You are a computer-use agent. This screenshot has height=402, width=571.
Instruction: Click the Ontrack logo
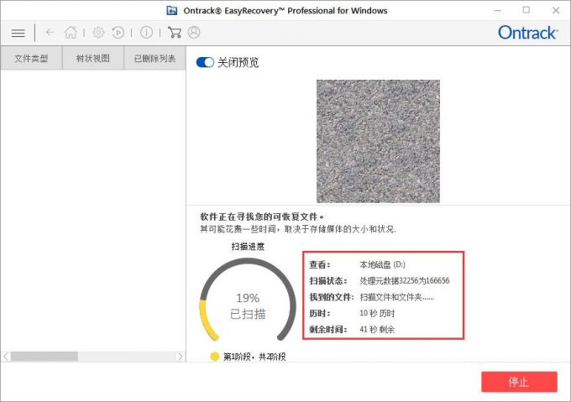click(527, 33)
